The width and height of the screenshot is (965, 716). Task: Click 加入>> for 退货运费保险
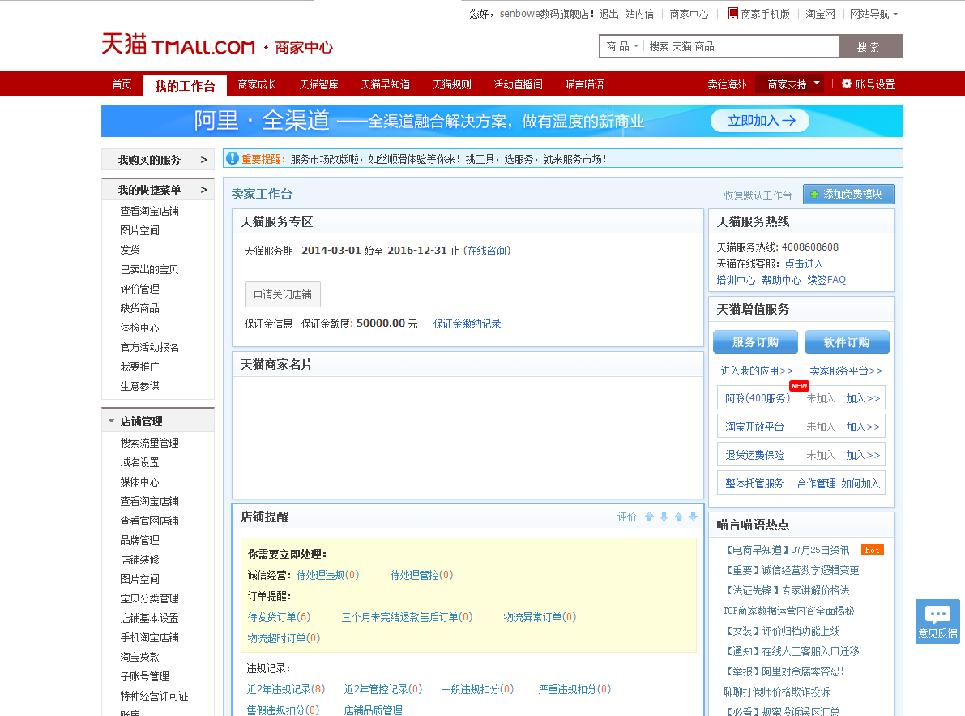863,455
